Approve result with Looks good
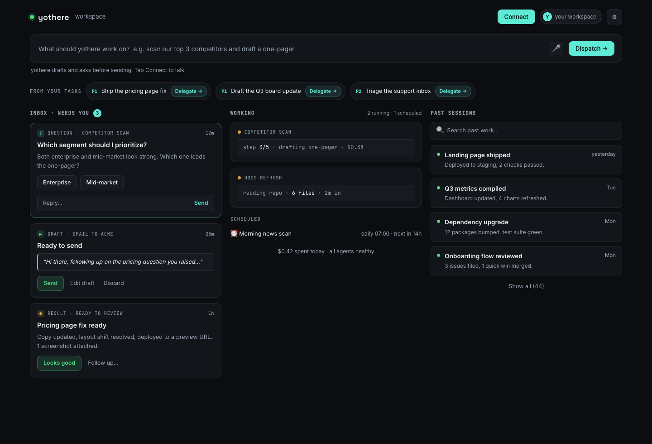The width and height of the screenshot is (652, 444). 59,363
